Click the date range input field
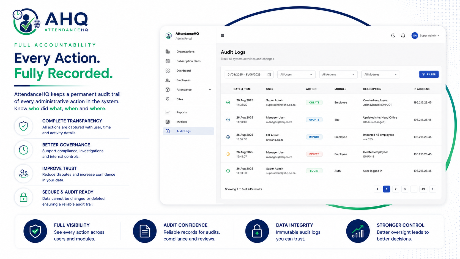Image resolution: width=460 pixels, height=259 pixels. [249, 75]
